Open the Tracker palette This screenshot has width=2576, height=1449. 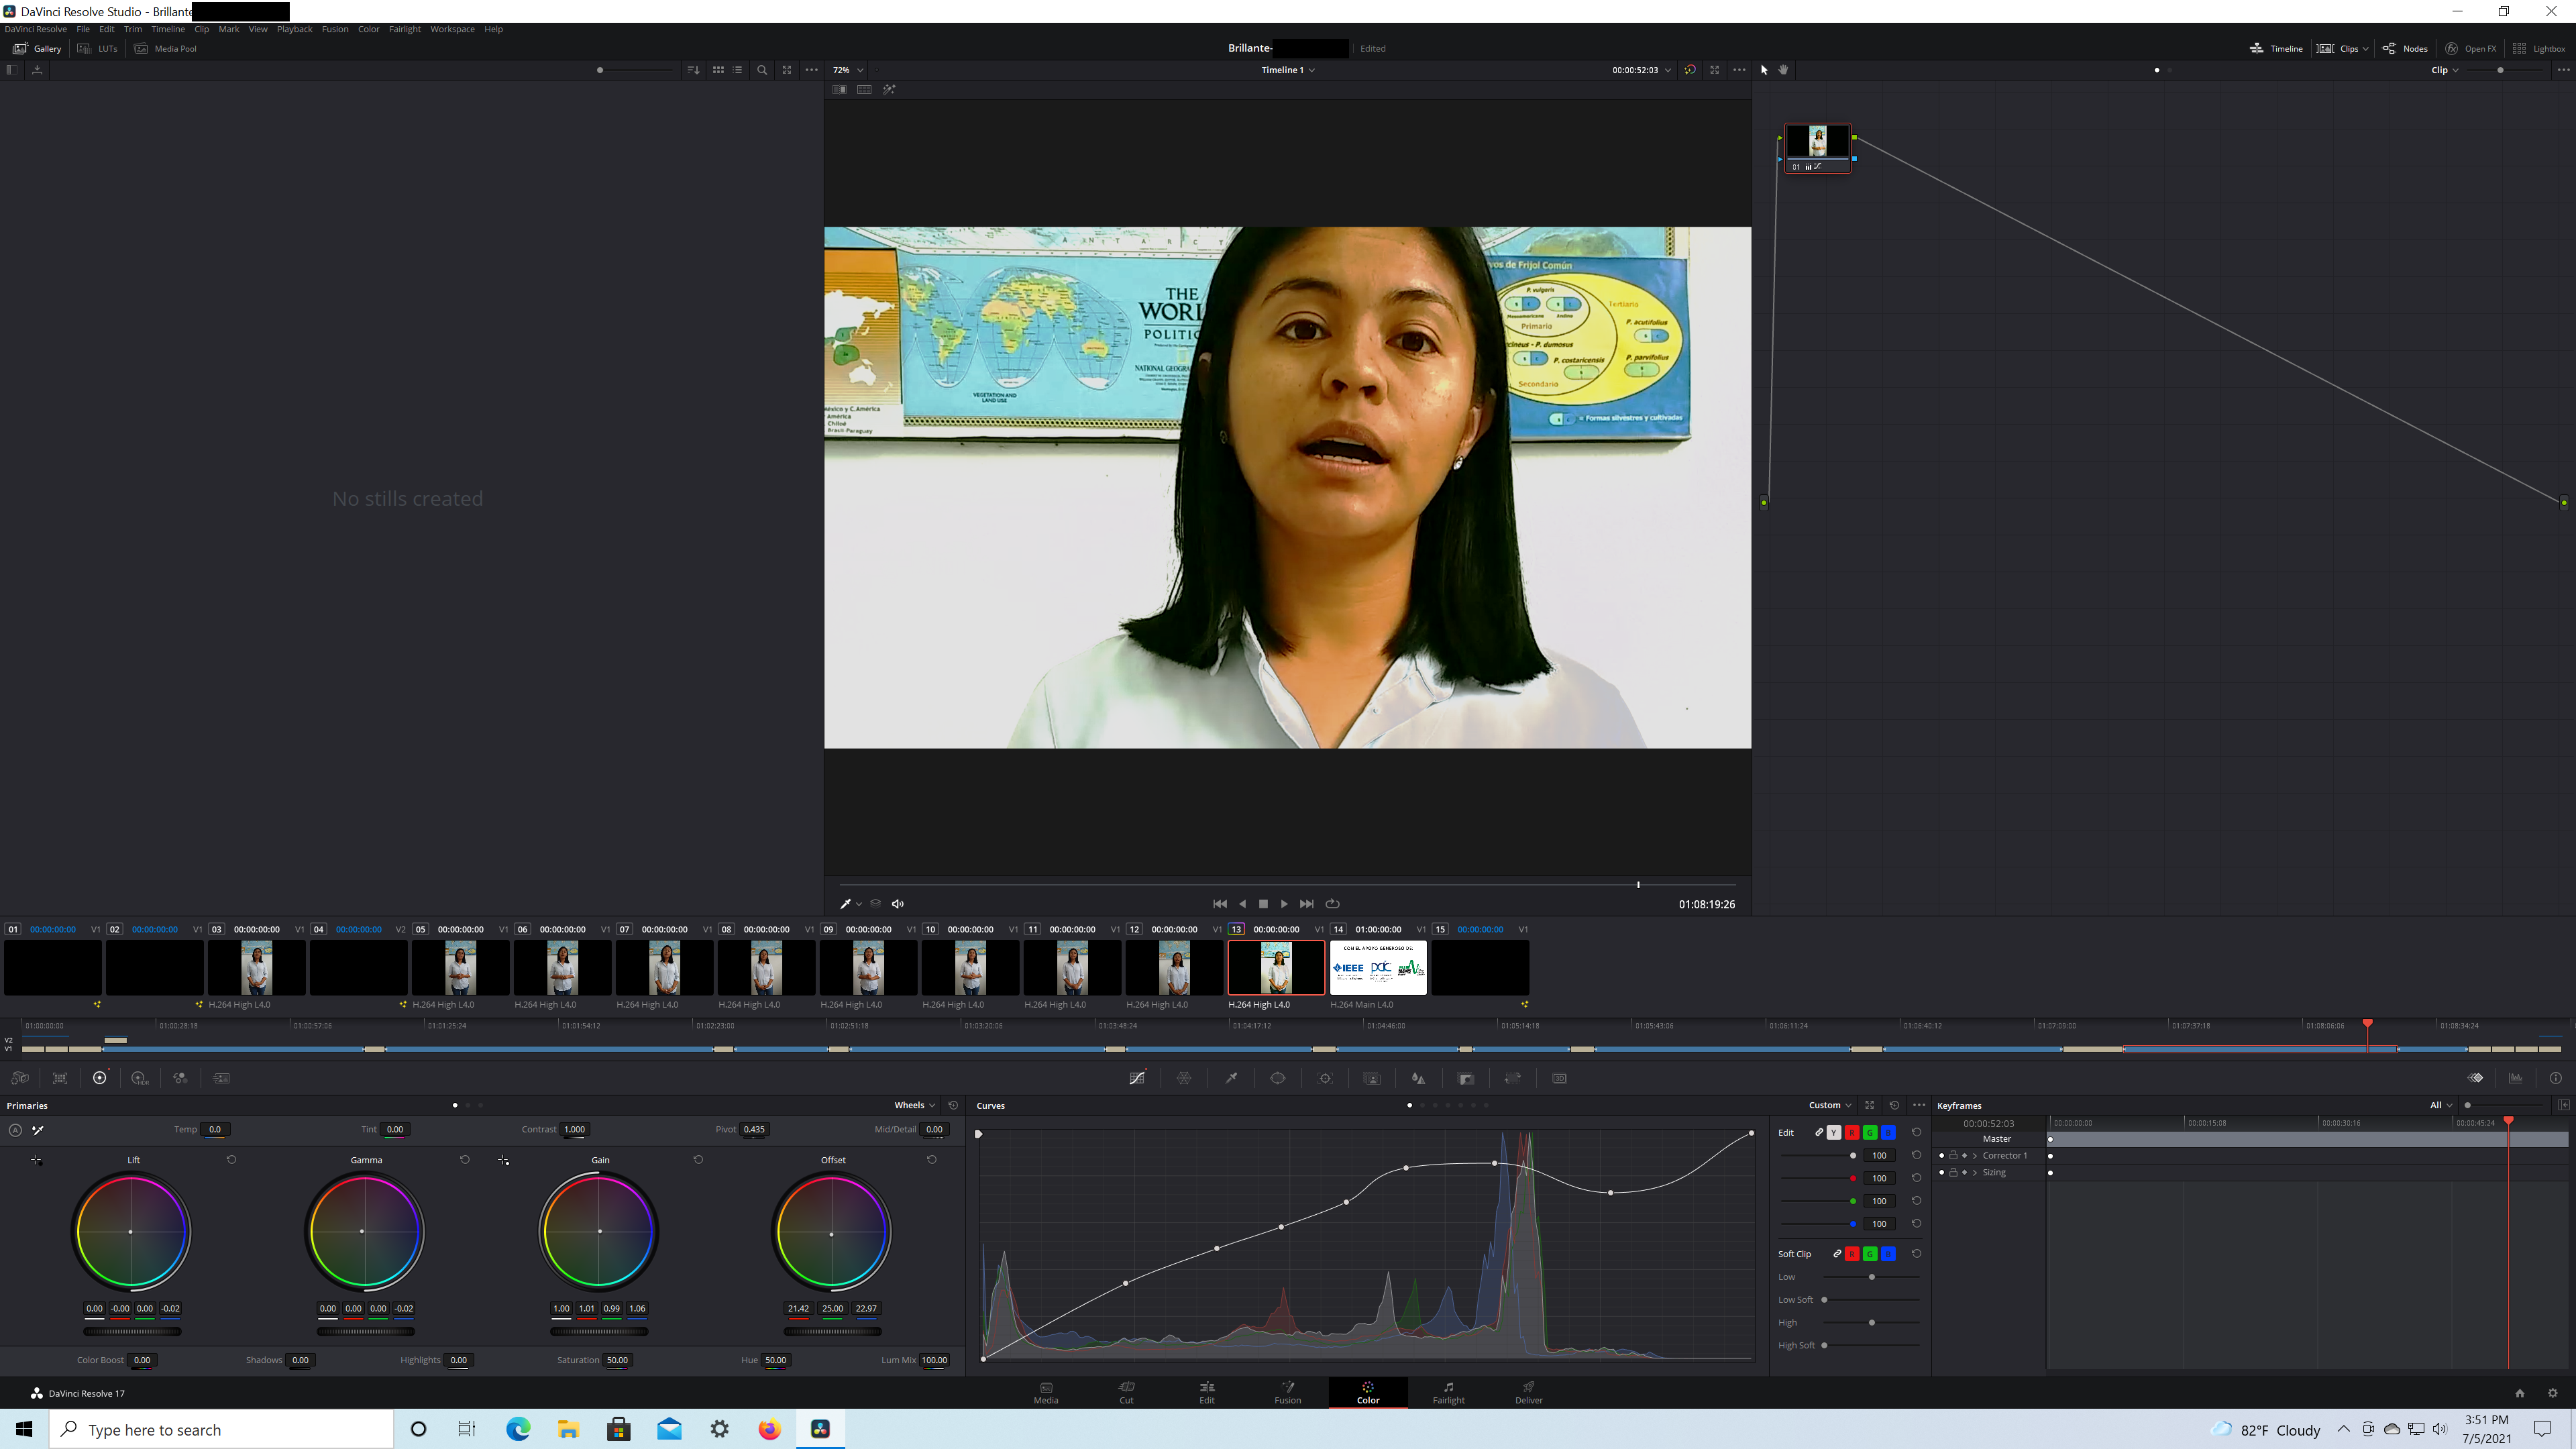click(1325, 1078)
